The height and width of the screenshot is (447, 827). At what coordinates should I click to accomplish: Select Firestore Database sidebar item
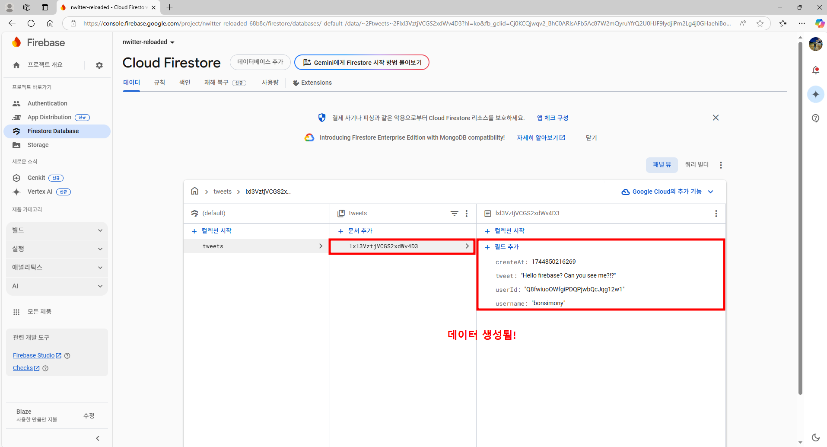(57, 131)
